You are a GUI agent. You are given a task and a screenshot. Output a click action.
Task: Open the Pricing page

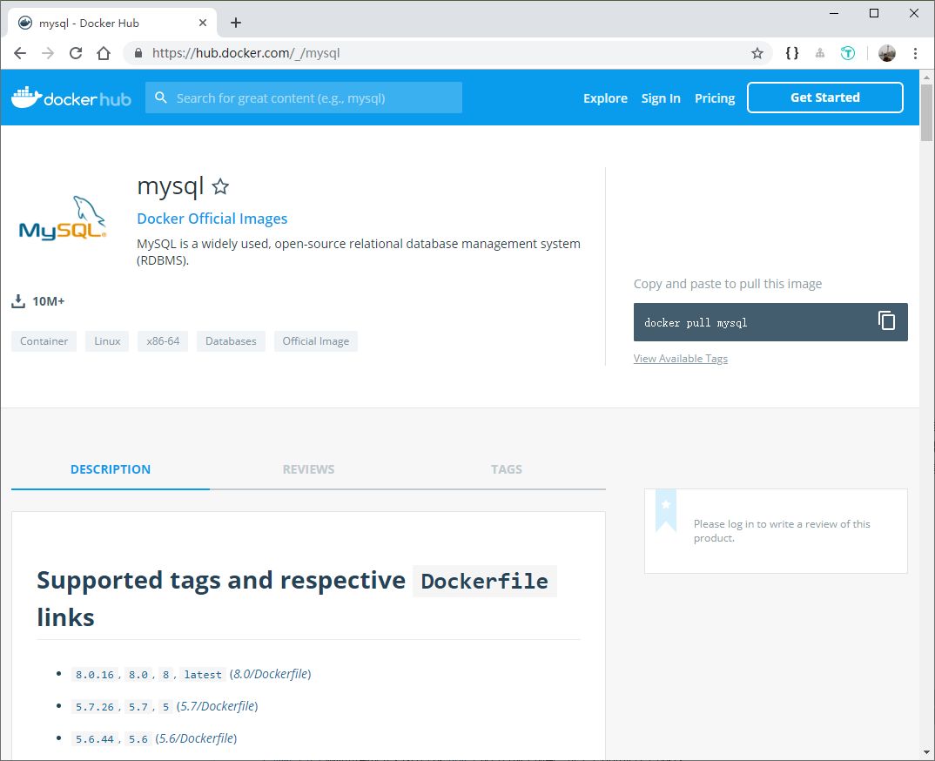[x=715, y=98]
